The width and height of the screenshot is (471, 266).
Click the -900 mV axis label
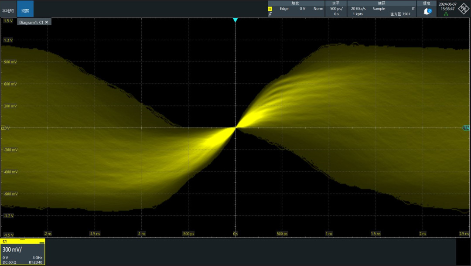10,194
